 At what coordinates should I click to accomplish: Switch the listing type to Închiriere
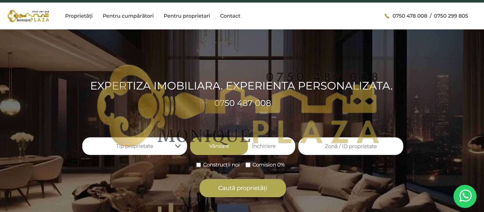pyautogui.click(x=264, y=146)
